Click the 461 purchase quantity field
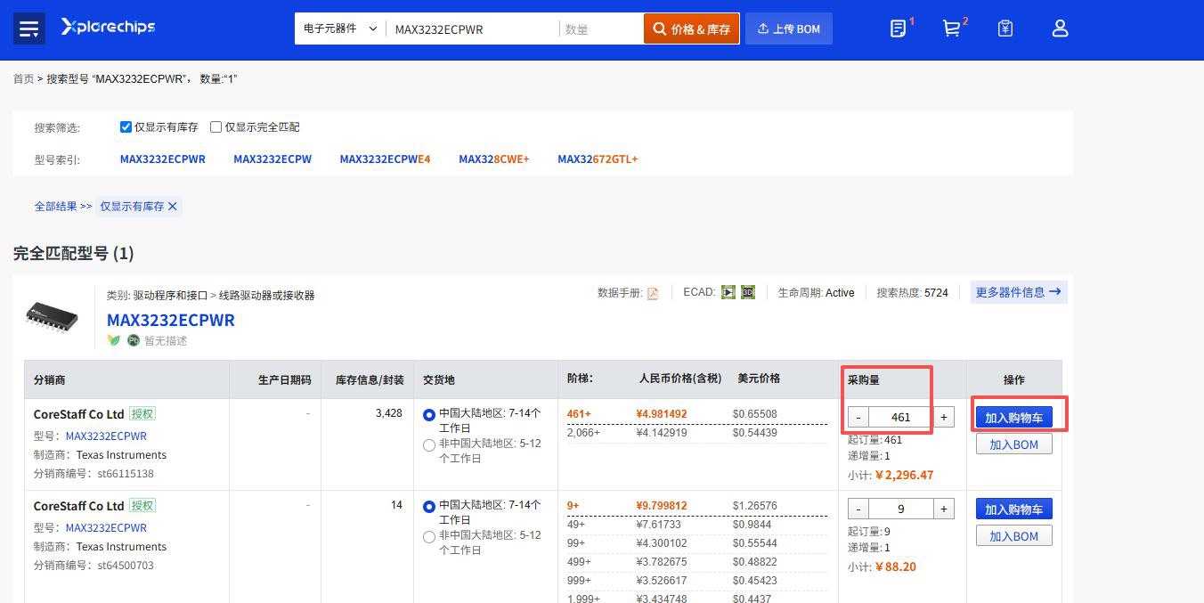This screenshot has width=1204, height=603. point(900,417)
